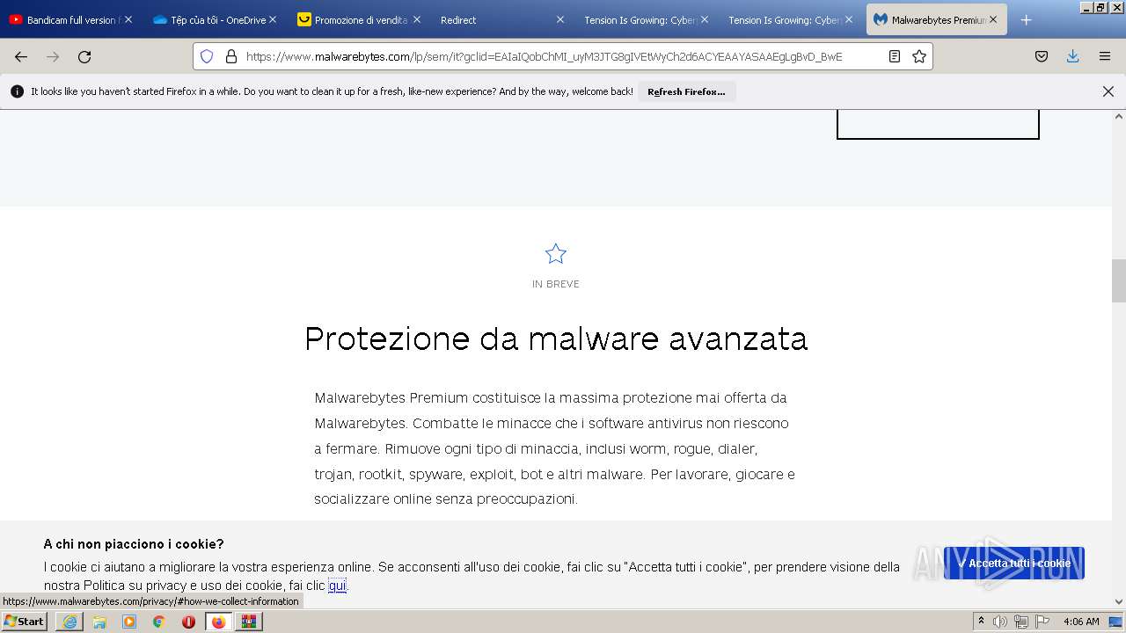The width and height of the screenshot is (1126, 633).
Task: Open the volume control in tray
Action: [1000, 622]
